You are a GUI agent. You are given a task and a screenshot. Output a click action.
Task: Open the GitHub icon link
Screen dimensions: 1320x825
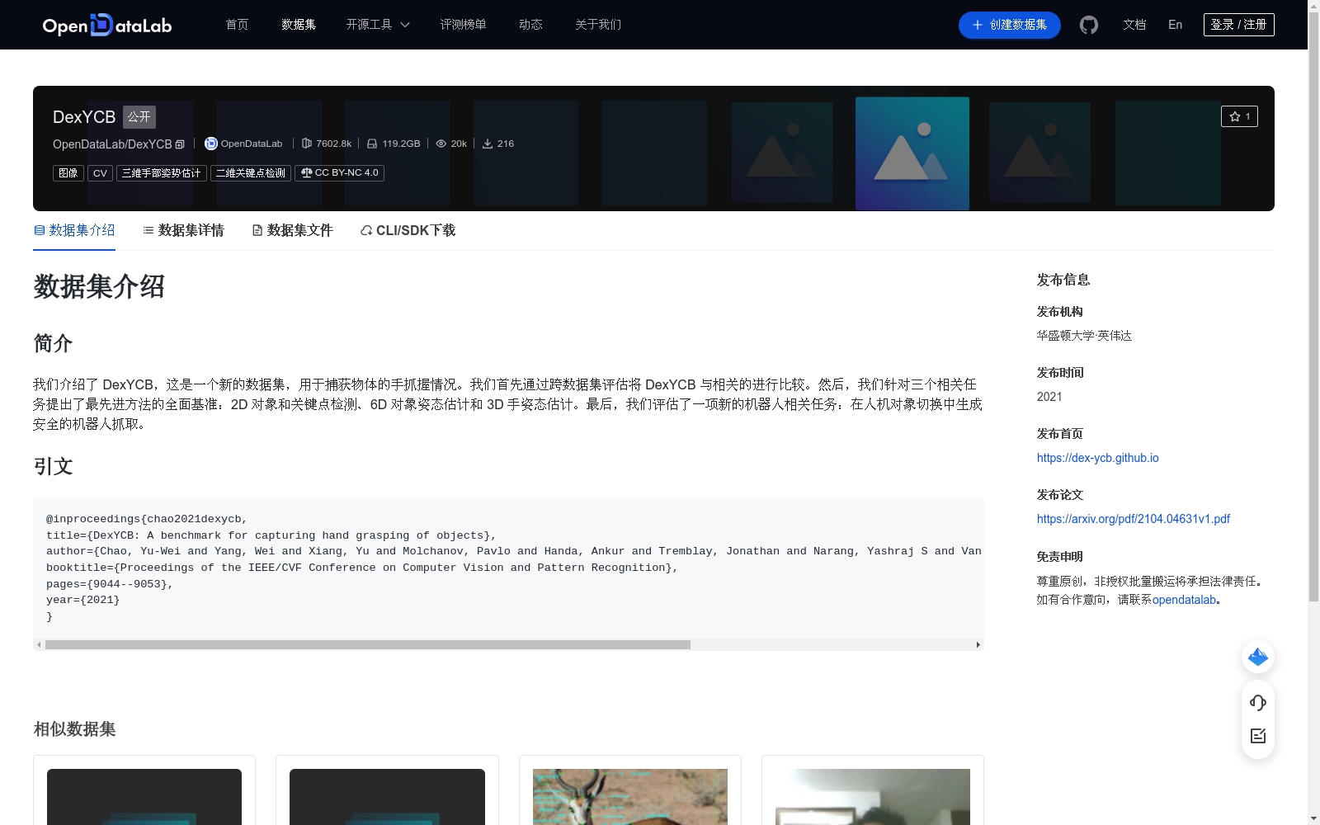point(1089,25)
